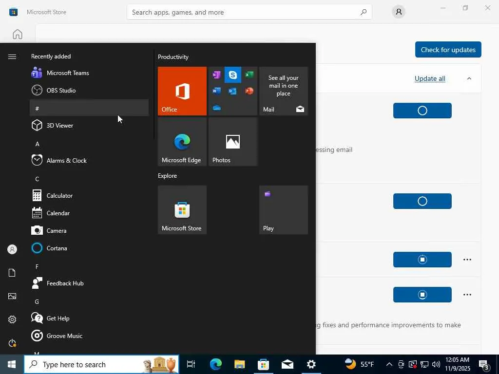Open Documents from Start sidebar
The image size is (499, 374).
click(x=12, y=273)
